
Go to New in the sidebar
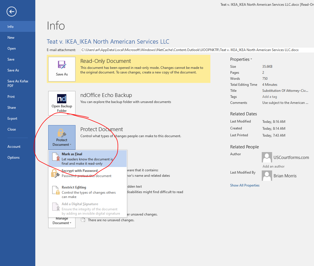[x=18, y=37]
